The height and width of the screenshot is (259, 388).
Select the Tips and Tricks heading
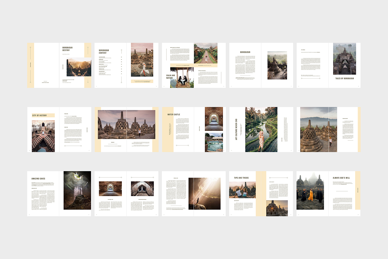pos(241,178)
